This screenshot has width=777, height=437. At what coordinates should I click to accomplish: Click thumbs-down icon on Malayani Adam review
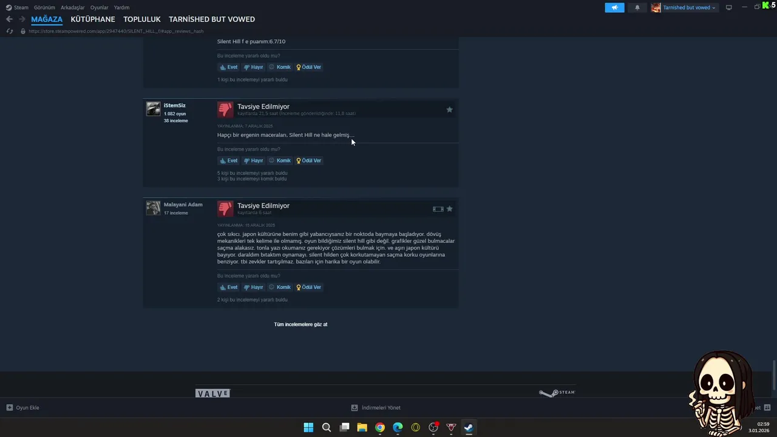pyautogui.click(x=225, y=209)
